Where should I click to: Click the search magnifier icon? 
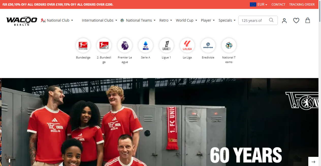point(271,20)
